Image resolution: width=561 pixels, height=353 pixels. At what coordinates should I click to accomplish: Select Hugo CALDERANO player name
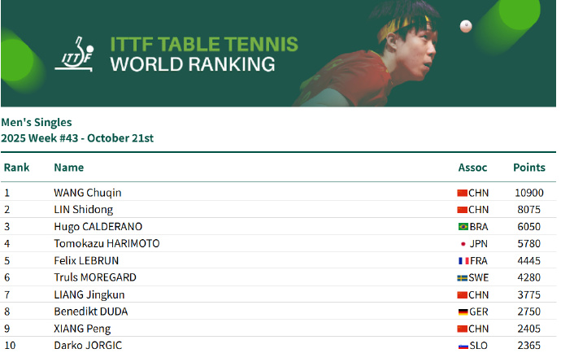[98, 227]
